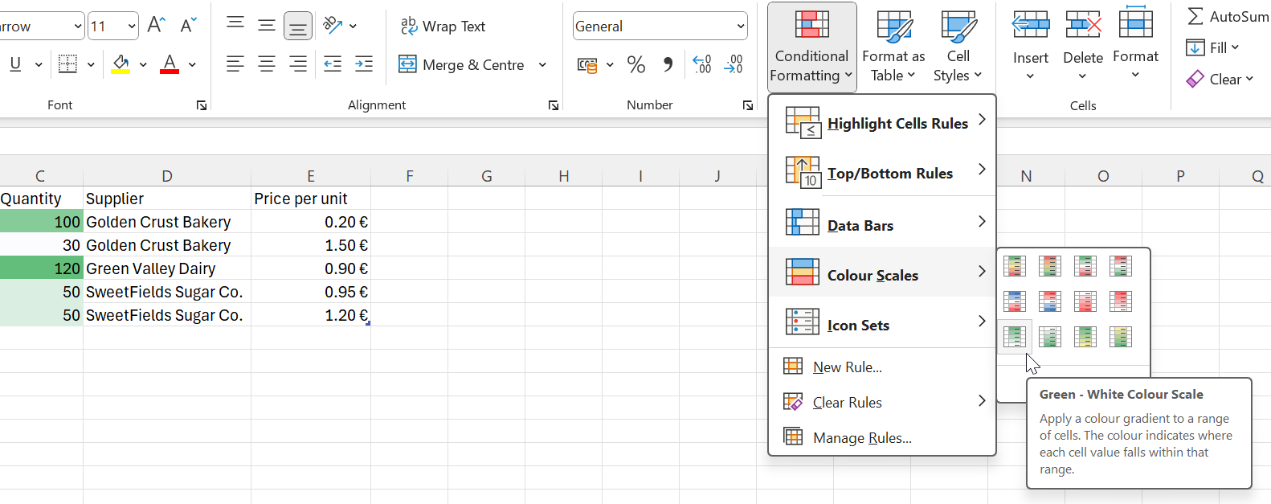Open Top/Bottom Rules submenu
This screenshot has width=1271, height=504.
[882, 172]
